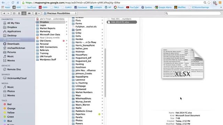Screen dimensions: 223x125
Task: Reload the Chrome page
Action: coord(13,2)
